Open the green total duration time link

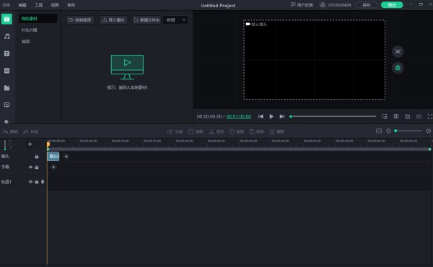coord(239,116)
